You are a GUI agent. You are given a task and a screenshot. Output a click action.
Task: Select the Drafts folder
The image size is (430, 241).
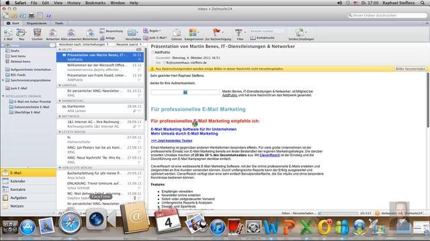[15, 51]
